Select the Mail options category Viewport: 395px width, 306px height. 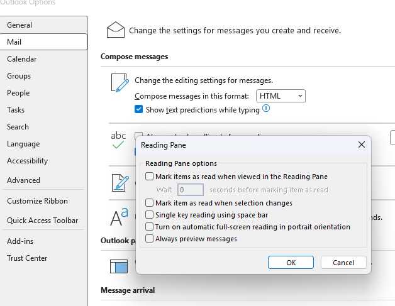pos(43,41)
